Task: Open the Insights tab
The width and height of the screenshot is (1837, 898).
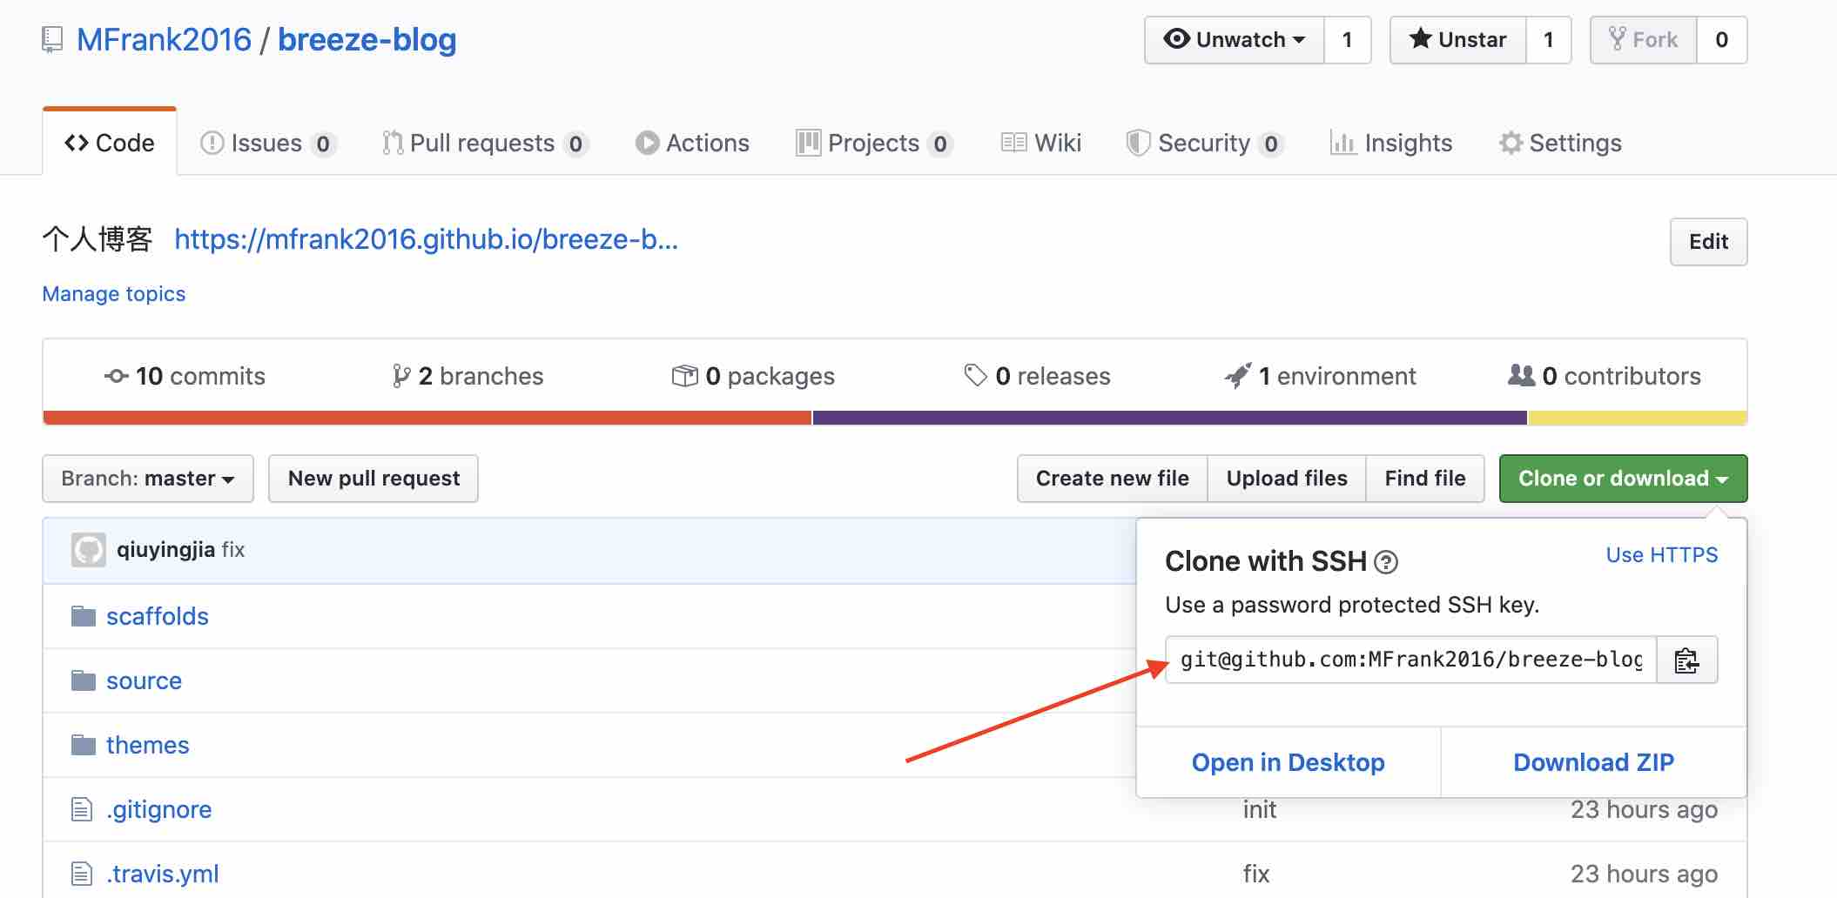Action: point(1391,143)
